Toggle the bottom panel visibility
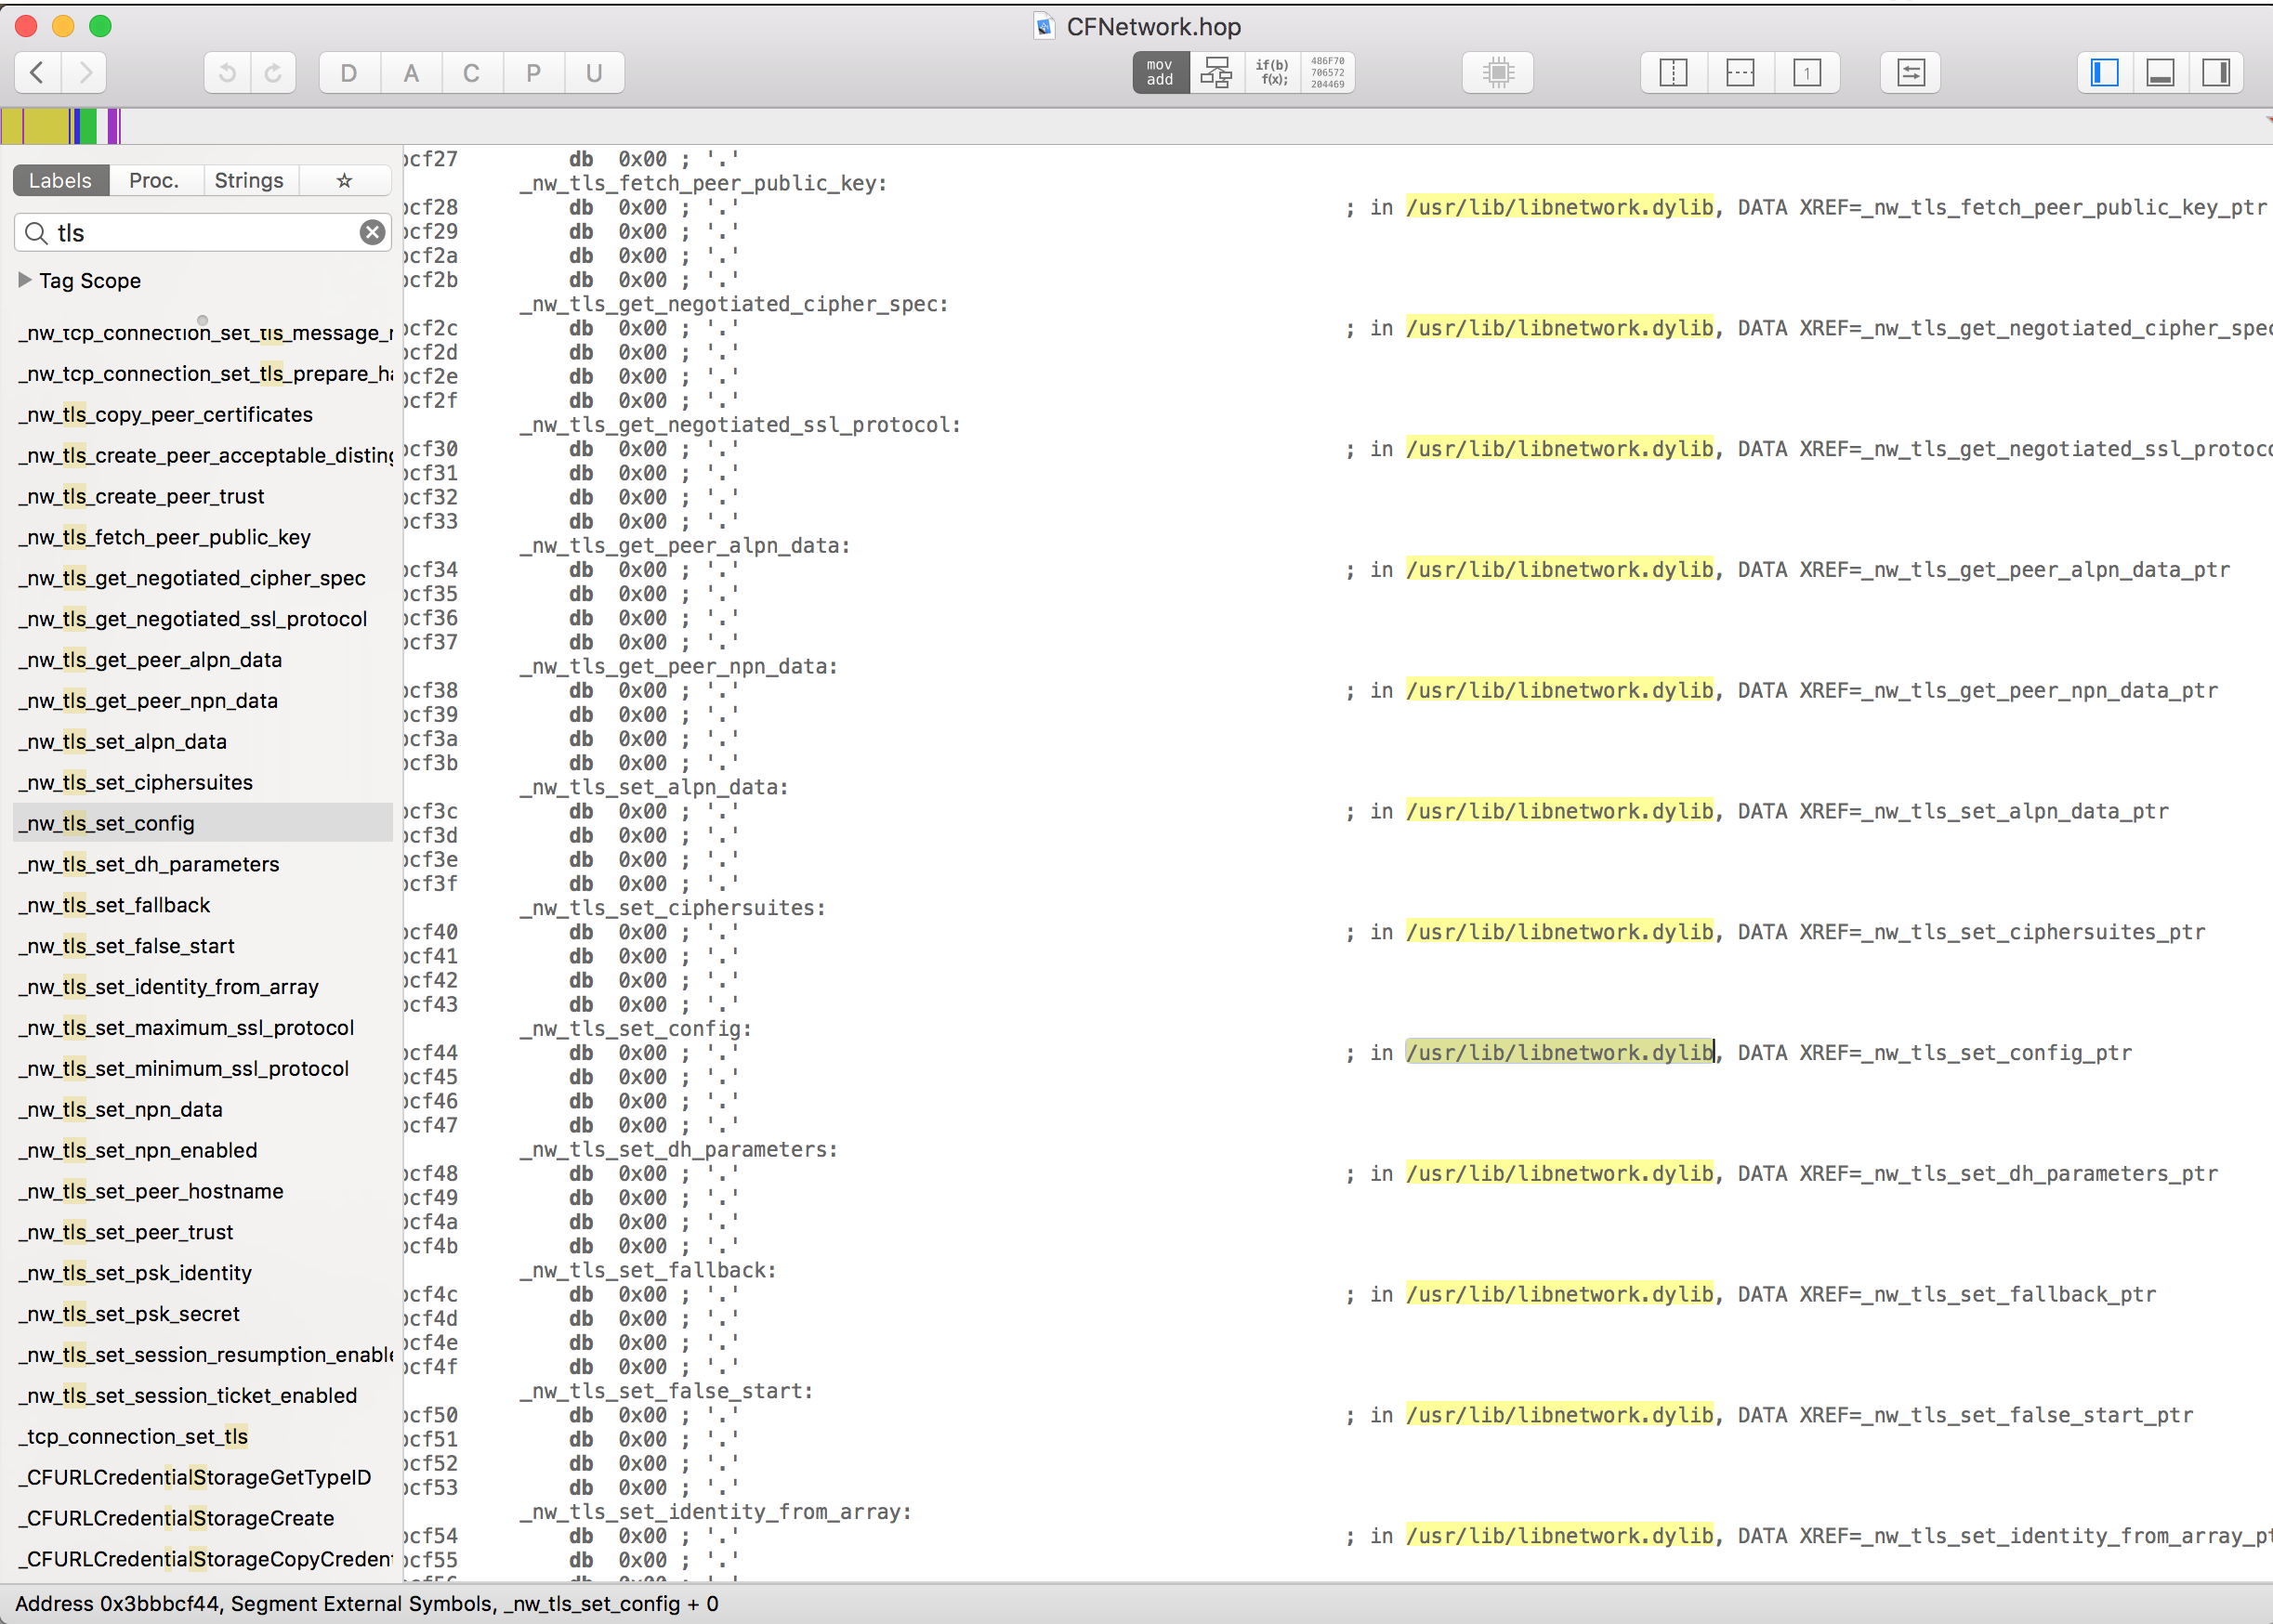The width and height of the screenshot is (2273, 1624). [2160, 72]
